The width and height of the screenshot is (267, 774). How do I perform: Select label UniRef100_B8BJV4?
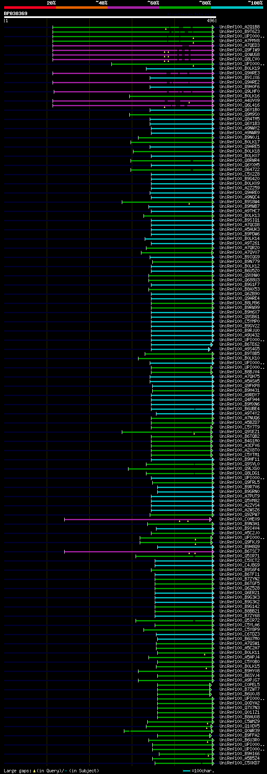click(239, 372)
